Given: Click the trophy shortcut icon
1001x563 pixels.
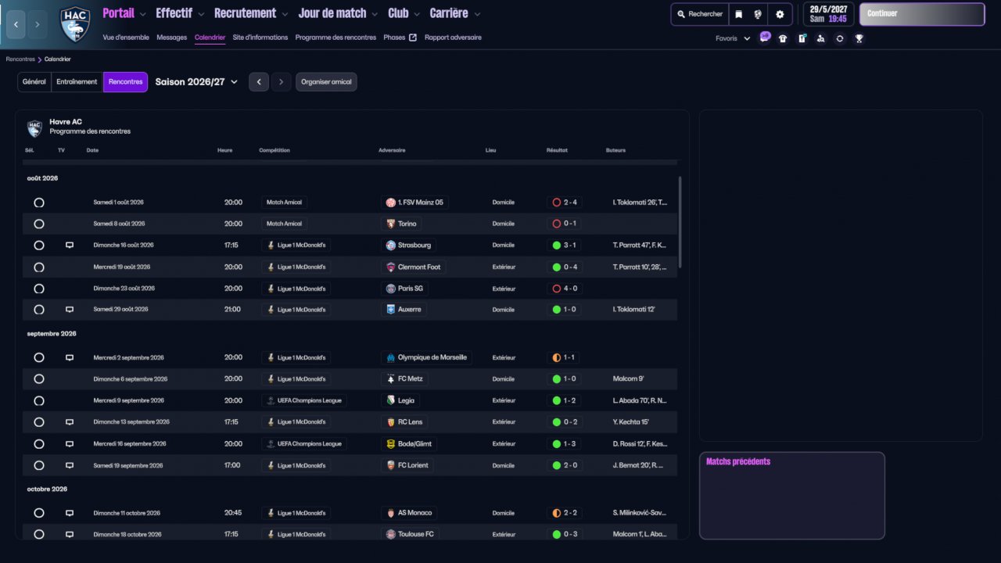Looking at the screenshot, I should 859,38.
